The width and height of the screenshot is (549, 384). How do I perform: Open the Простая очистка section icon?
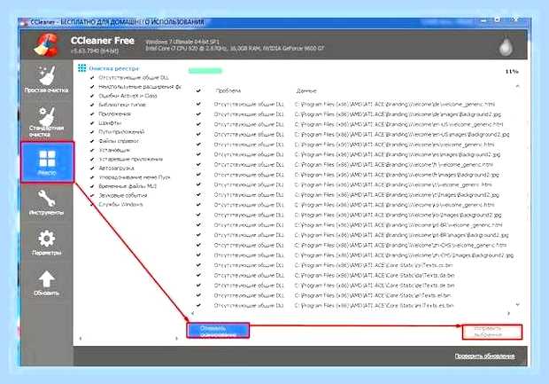tap(47, 75)
